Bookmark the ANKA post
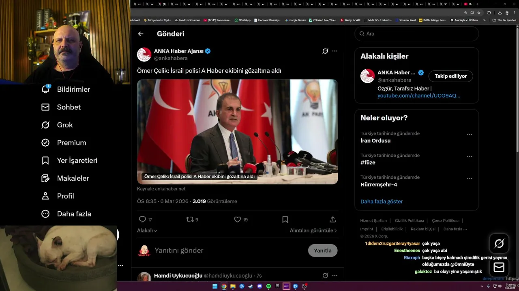519x291 pixels. [x=285, y=219]
